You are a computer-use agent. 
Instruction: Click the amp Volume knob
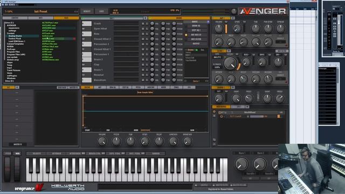219,29
